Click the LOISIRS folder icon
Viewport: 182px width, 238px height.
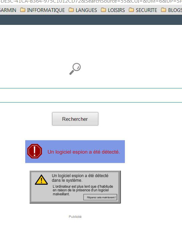103,10
